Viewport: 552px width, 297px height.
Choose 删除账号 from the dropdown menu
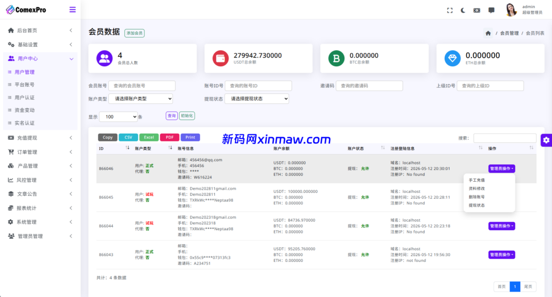pos(477,197)
